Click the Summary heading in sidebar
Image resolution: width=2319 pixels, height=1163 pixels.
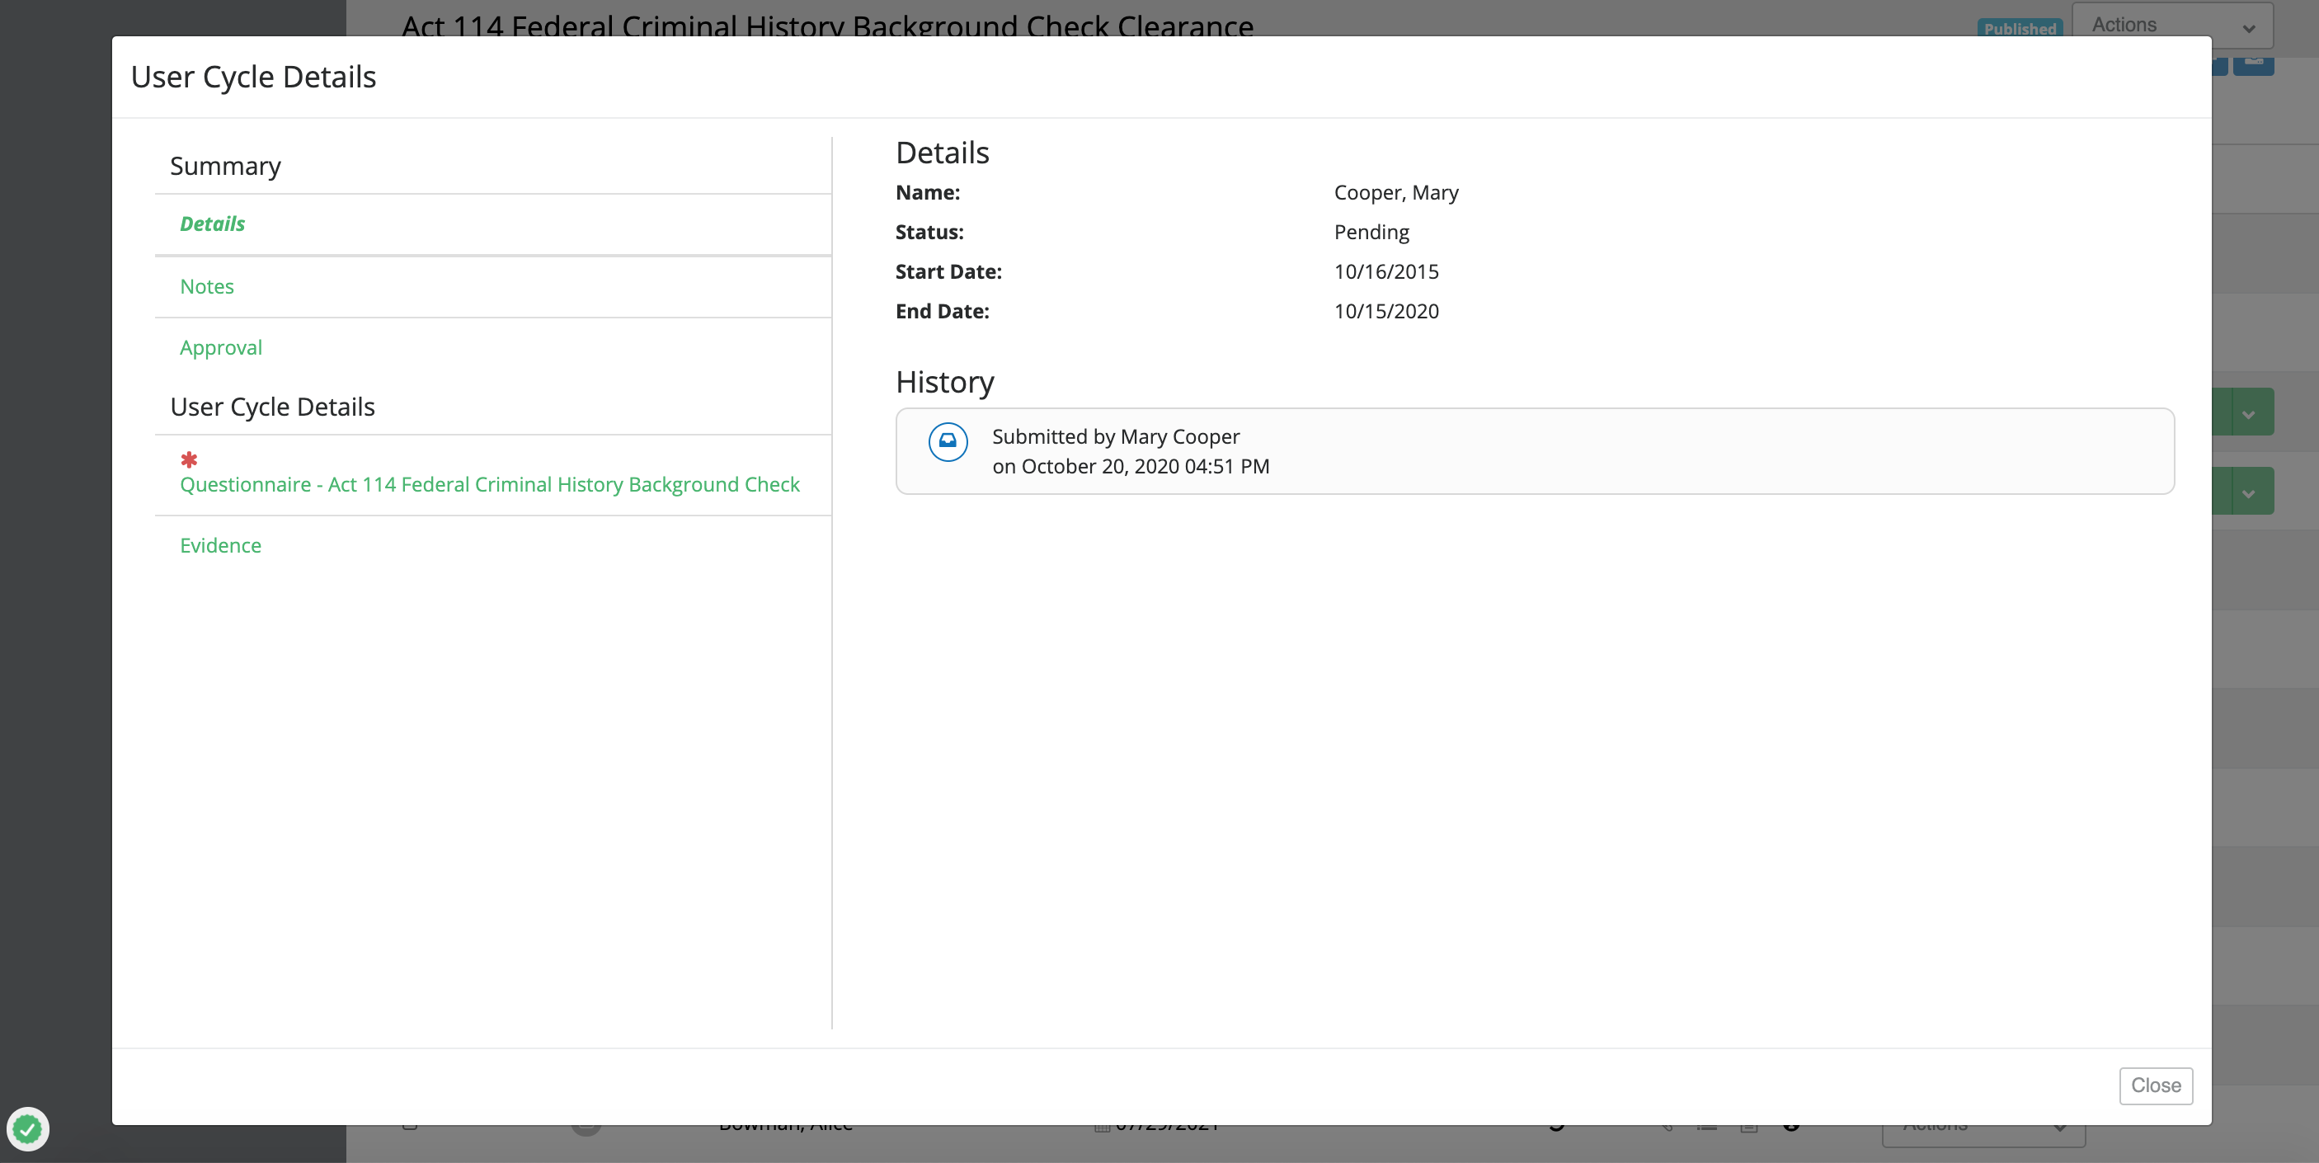point(225,166)
